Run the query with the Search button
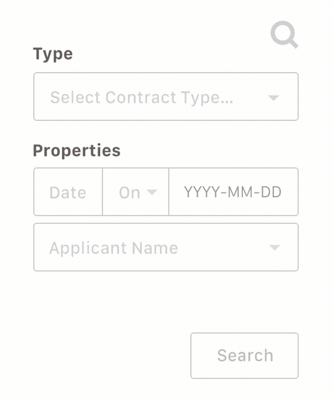The height and width of the screenshot is (399, 332). [245, 355]
